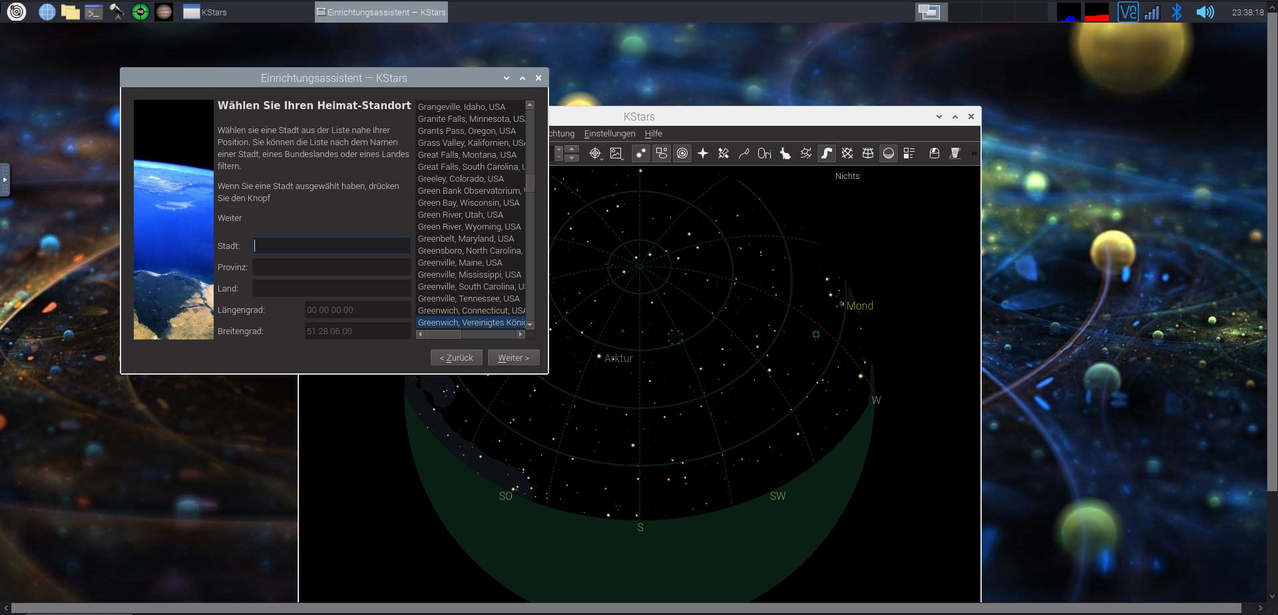Viewport: 1278px width, 615px height.
Task: Open the file manager folders icon
Action: pyautogui.click(x=70, y=11)
